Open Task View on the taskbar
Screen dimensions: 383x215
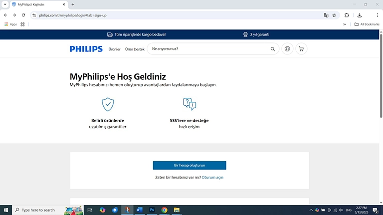90,210
